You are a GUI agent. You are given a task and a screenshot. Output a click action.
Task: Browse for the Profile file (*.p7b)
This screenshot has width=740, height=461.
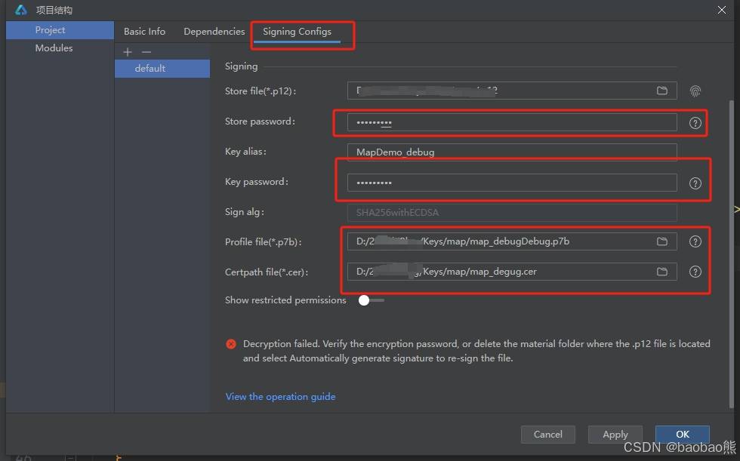pos(662,241)
